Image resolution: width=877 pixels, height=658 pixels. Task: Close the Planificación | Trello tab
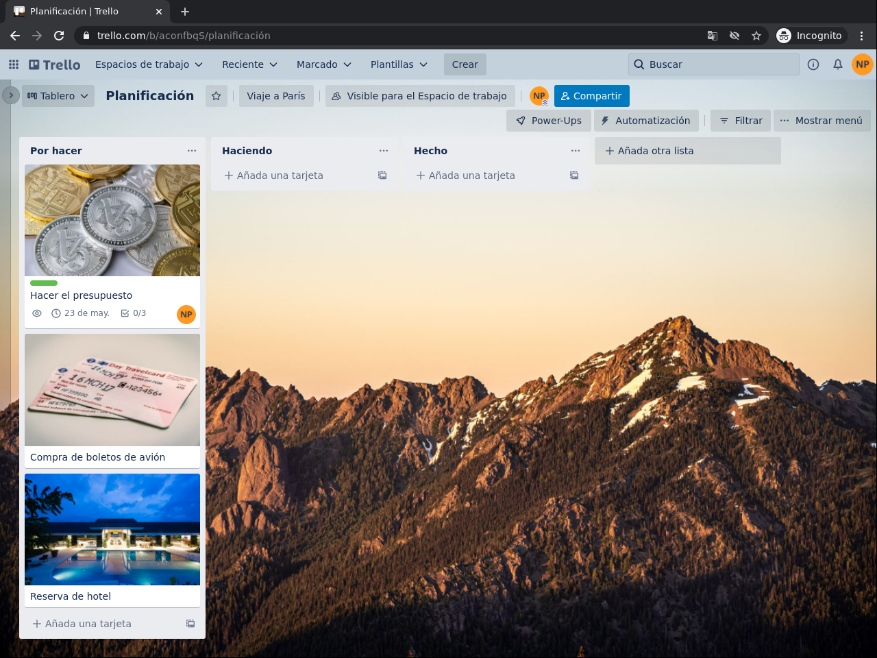[x=159, y=12]
